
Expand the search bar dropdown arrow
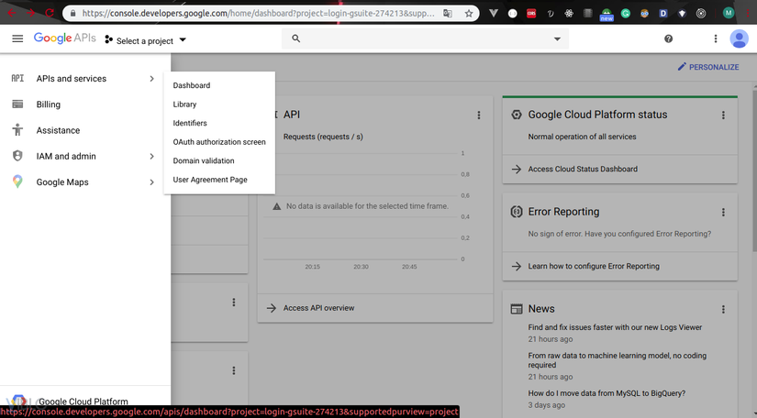tap(557, 39)
